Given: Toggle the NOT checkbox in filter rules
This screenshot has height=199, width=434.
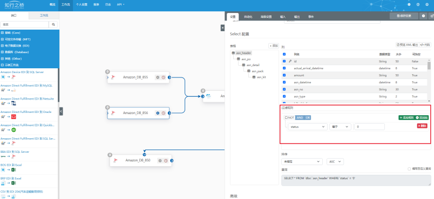Looking at the screenshot, I should click(287, 118).
